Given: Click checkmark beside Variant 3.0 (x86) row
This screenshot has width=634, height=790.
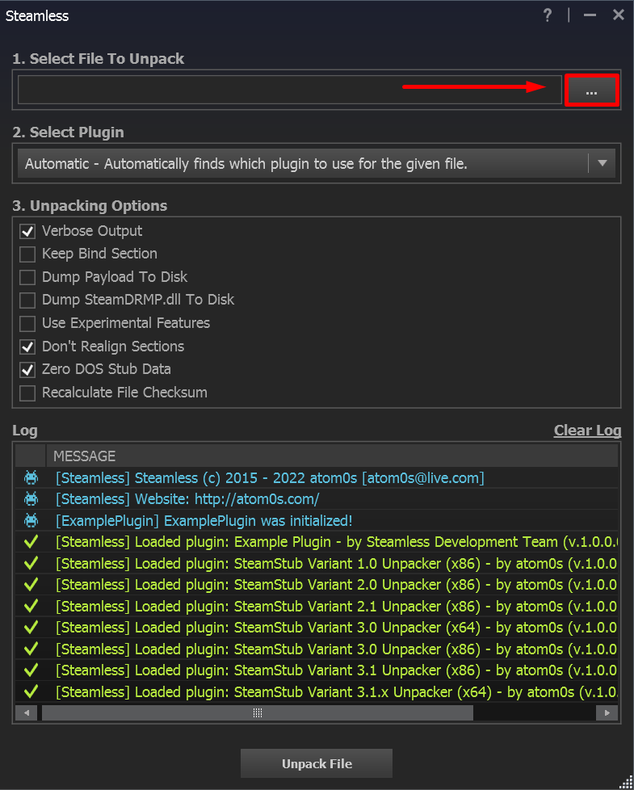Looking at the screenshot, I should point(31,649).
